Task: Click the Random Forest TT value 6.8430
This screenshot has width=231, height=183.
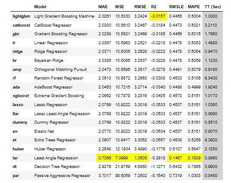Action: pos(211,78)
